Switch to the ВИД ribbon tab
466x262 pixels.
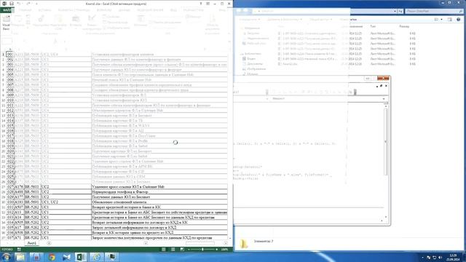173,10
